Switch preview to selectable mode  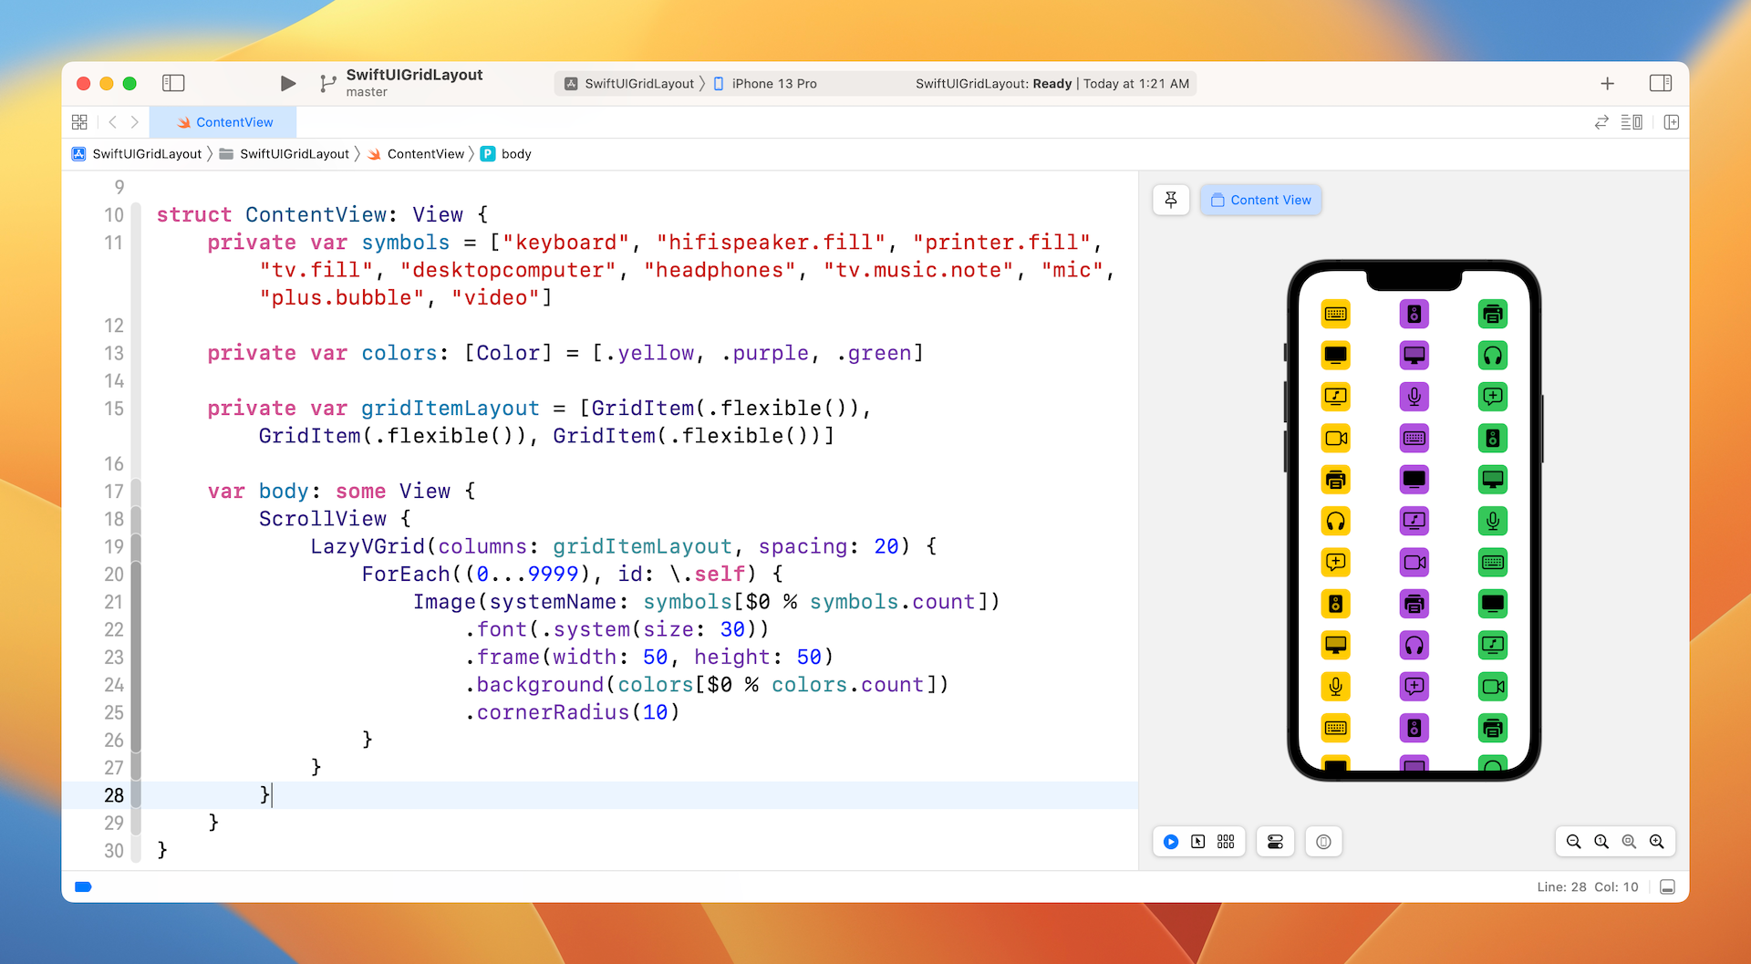[x=1198, y=842]
